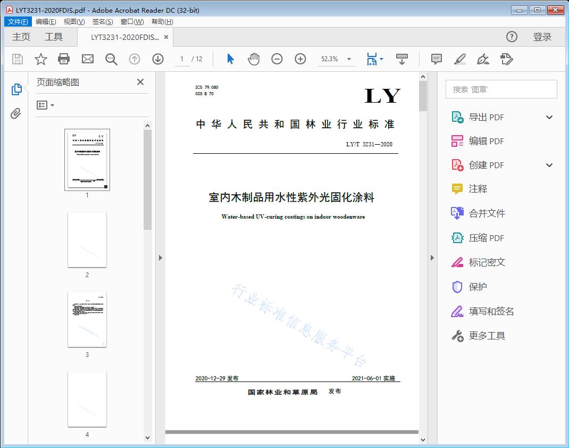Zoom out using the minus icon
569x448 pixels.
tap(277, 59)
